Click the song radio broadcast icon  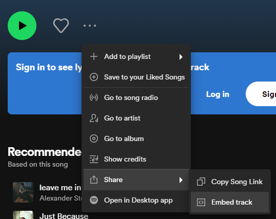(x=94, y=97)
